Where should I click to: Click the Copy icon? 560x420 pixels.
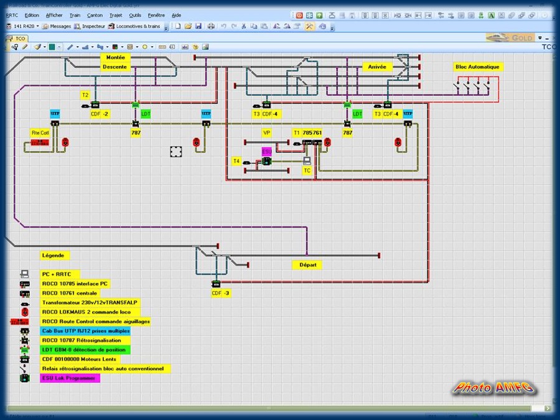(x=254, y=26)
